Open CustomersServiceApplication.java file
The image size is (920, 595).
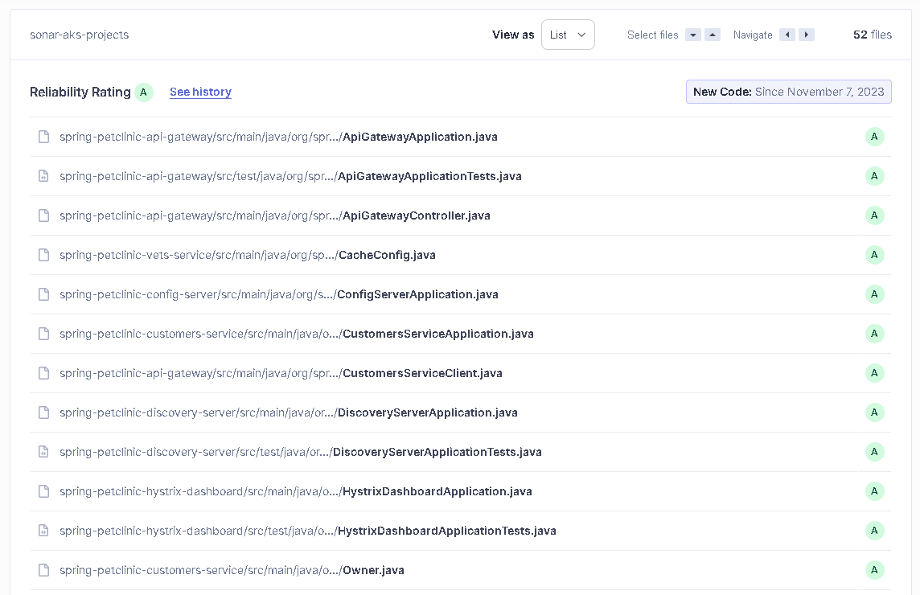pyautogui.click(x=296, y=334)
